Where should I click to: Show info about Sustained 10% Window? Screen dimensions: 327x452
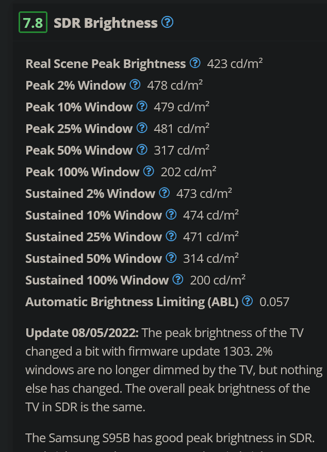point(171,214)
